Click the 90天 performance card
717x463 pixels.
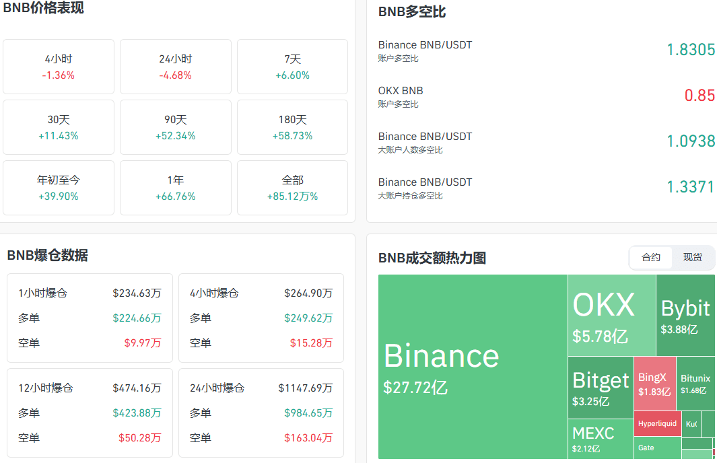coord(176,127)
